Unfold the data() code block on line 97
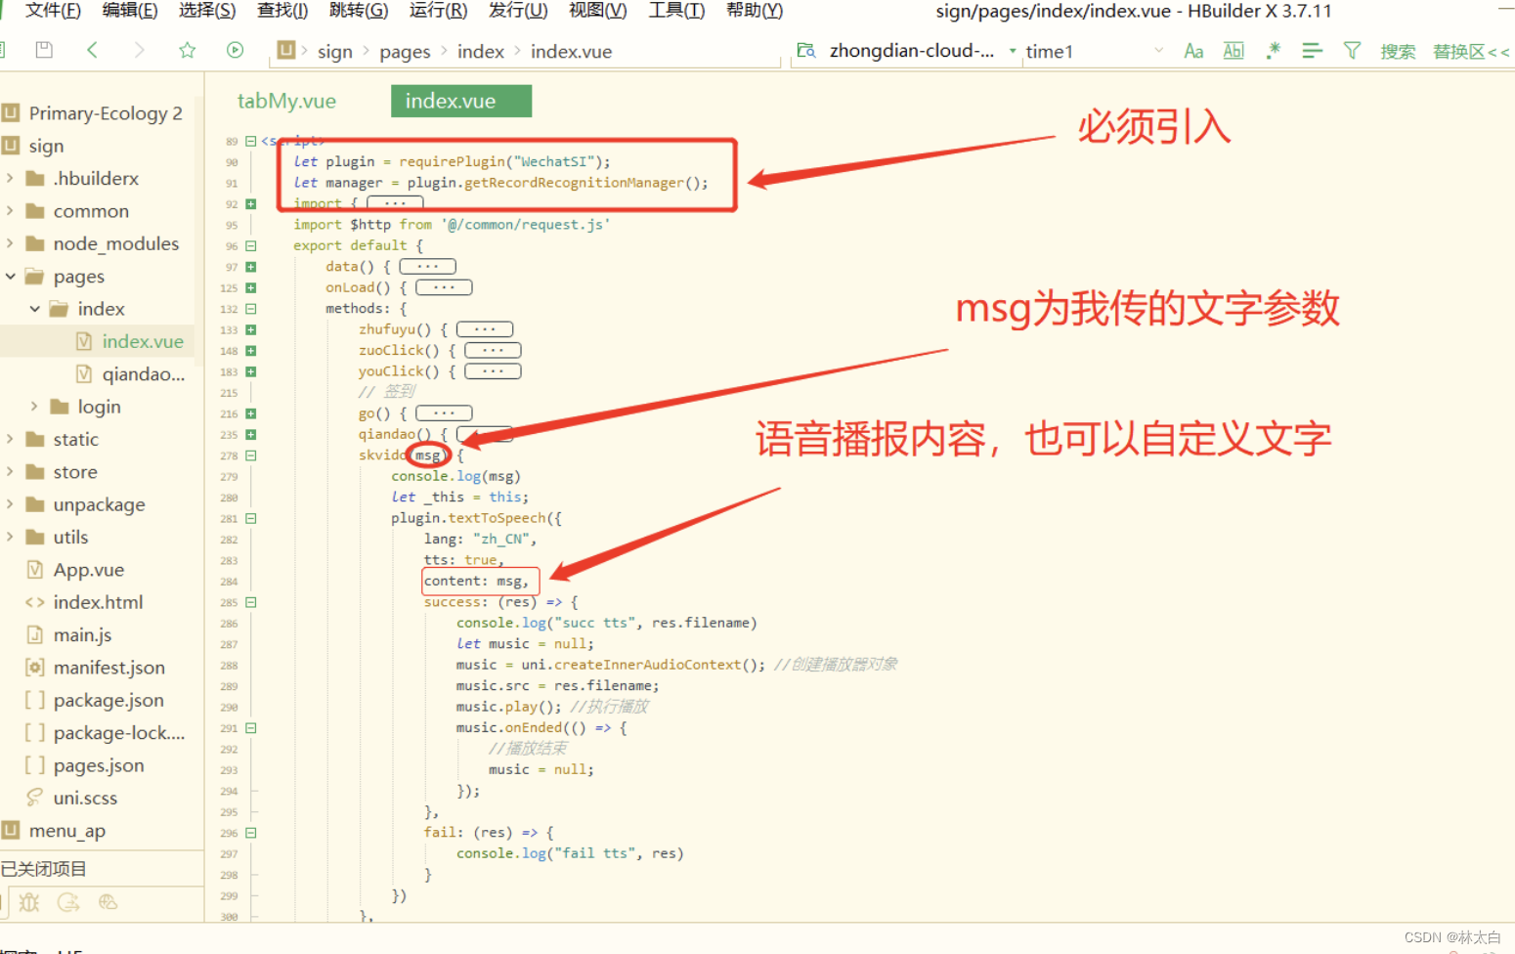 point(251,267)
